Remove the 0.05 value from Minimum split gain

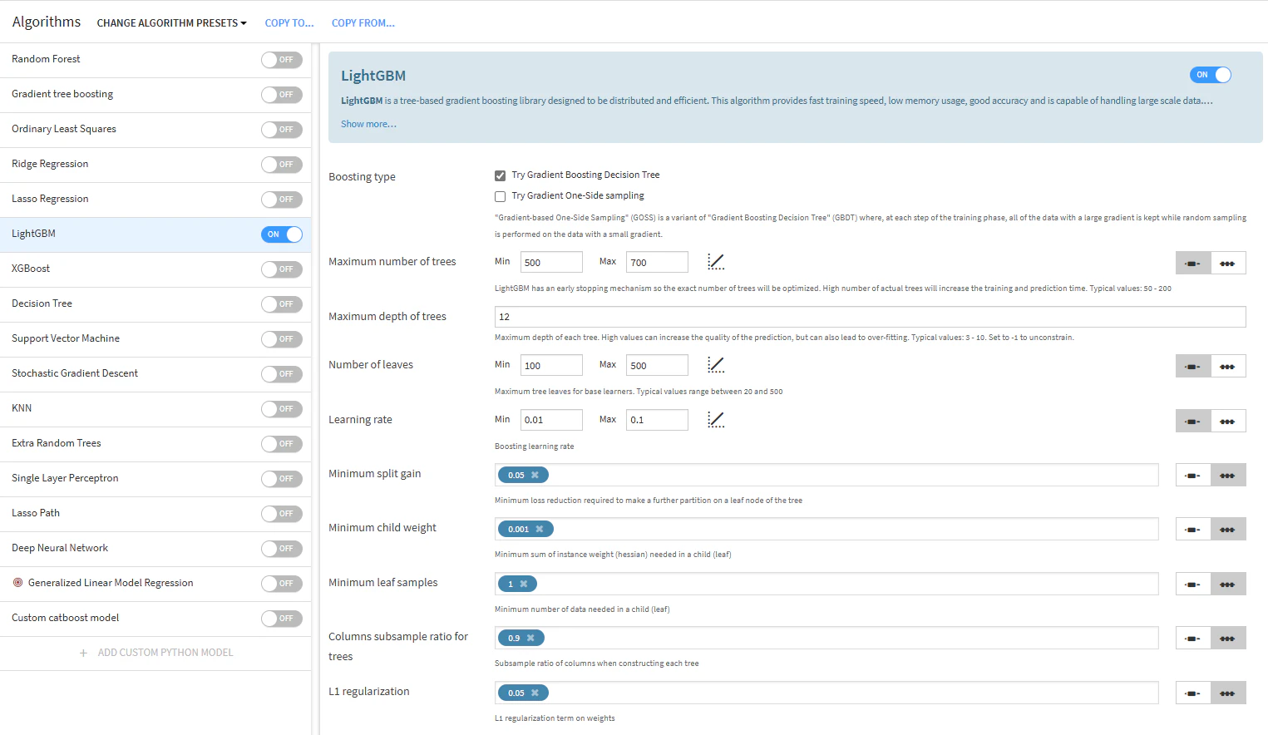coord(535,475)
